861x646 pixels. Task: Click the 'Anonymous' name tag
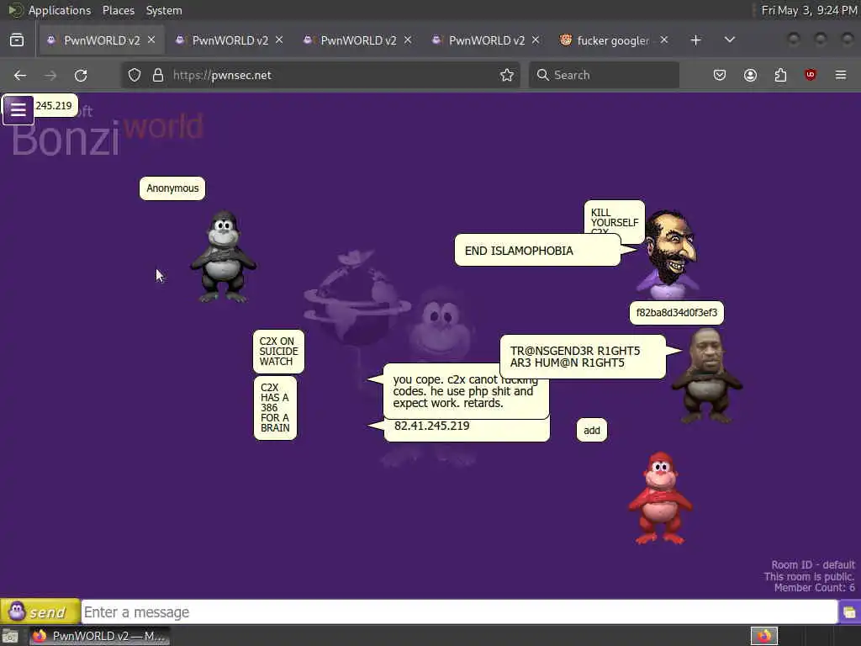172,188
